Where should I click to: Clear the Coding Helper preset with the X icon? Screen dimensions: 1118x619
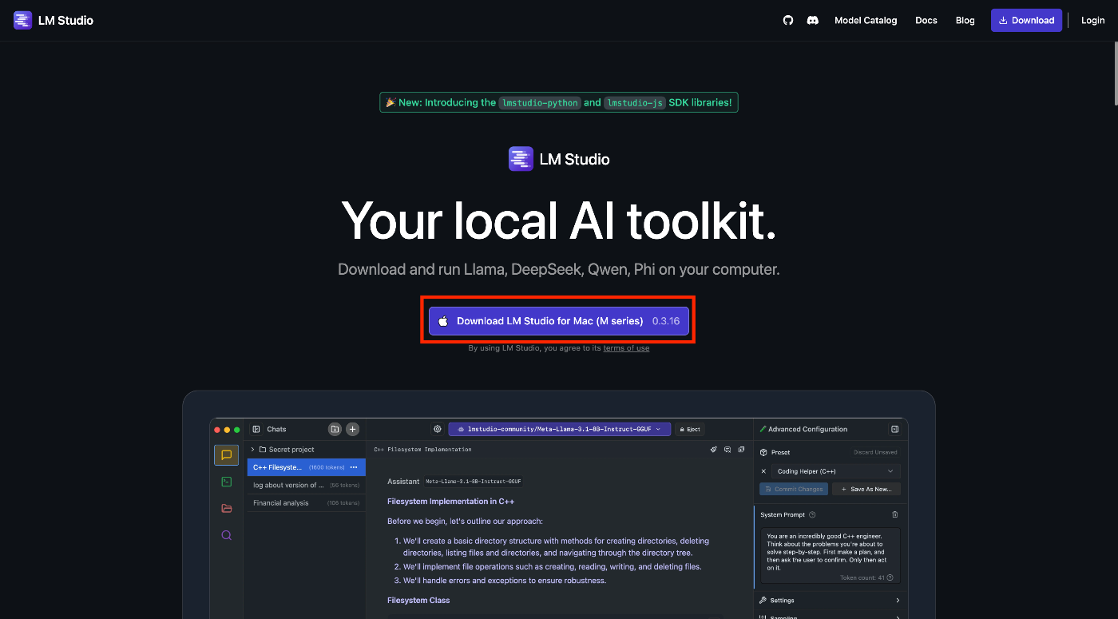point(763,471)
